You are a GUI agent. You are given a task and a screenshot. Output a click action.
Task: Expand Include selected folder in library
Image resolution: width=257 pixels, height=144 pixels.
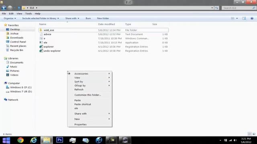coord(41,18)
